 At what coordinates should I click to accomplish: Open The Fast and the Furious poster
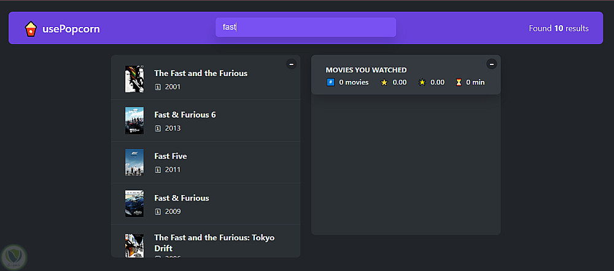(134, 79)
